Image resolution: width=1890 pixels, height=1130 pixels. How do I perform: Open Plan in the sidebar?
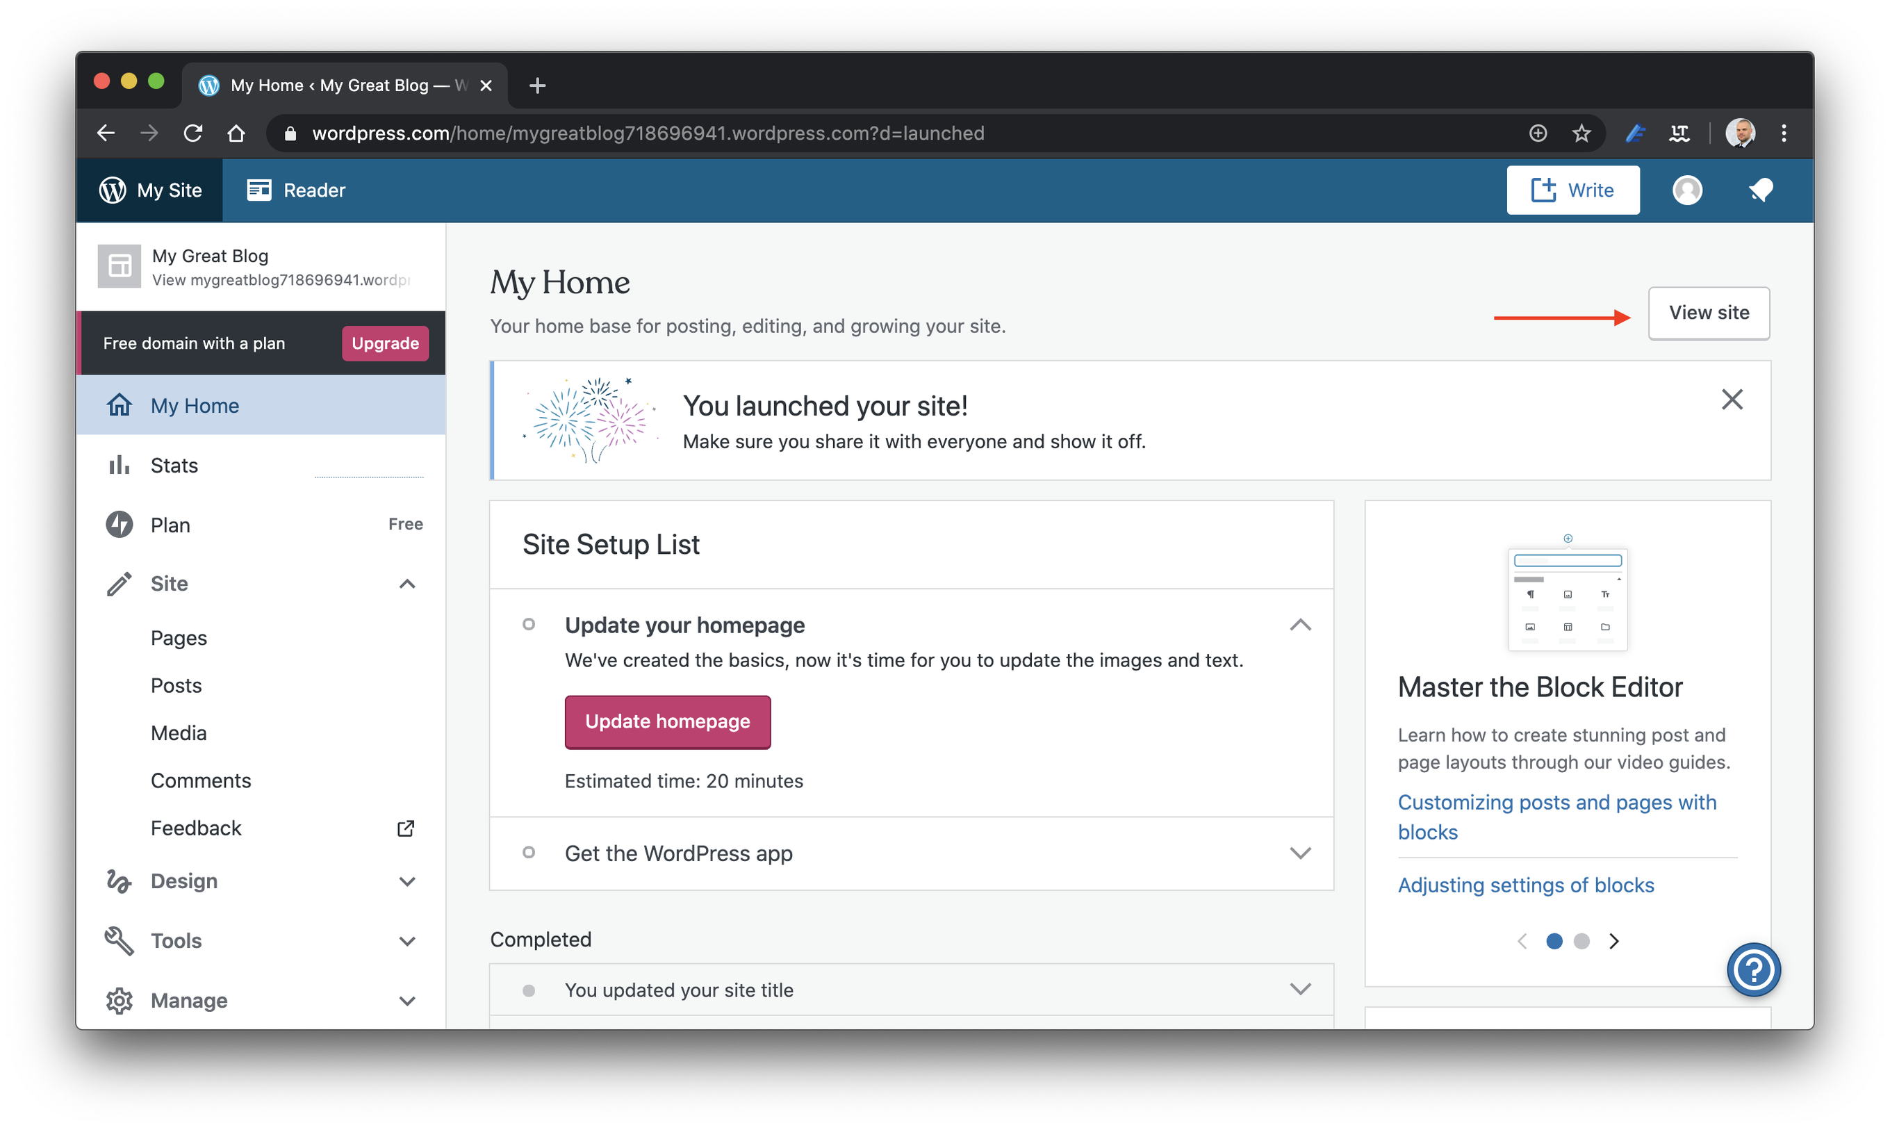(x=261, y=525)
